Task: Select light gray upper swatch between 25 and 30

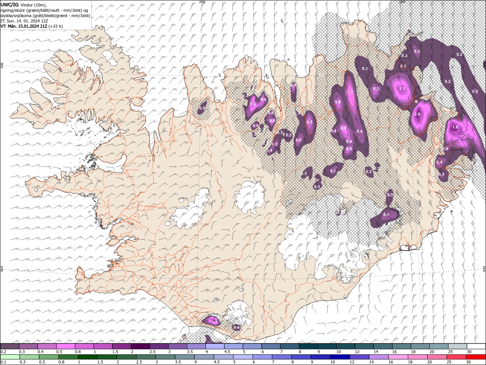Action: coord(458,346)
